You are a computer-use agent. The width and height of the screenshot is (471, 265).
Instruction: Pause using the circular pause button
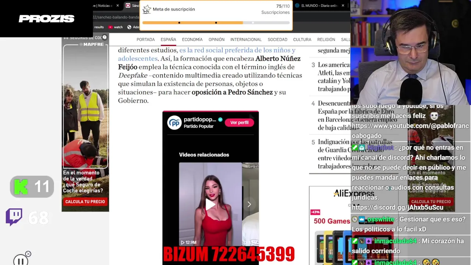point(21,261)
